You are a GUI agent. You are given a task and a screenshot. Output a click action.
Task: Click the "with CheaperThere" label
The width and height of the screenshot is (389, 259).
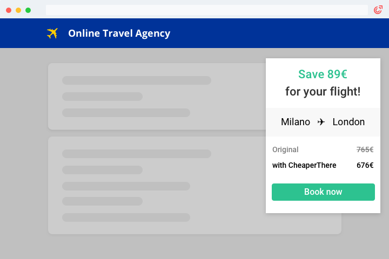[x=304, y=165]
